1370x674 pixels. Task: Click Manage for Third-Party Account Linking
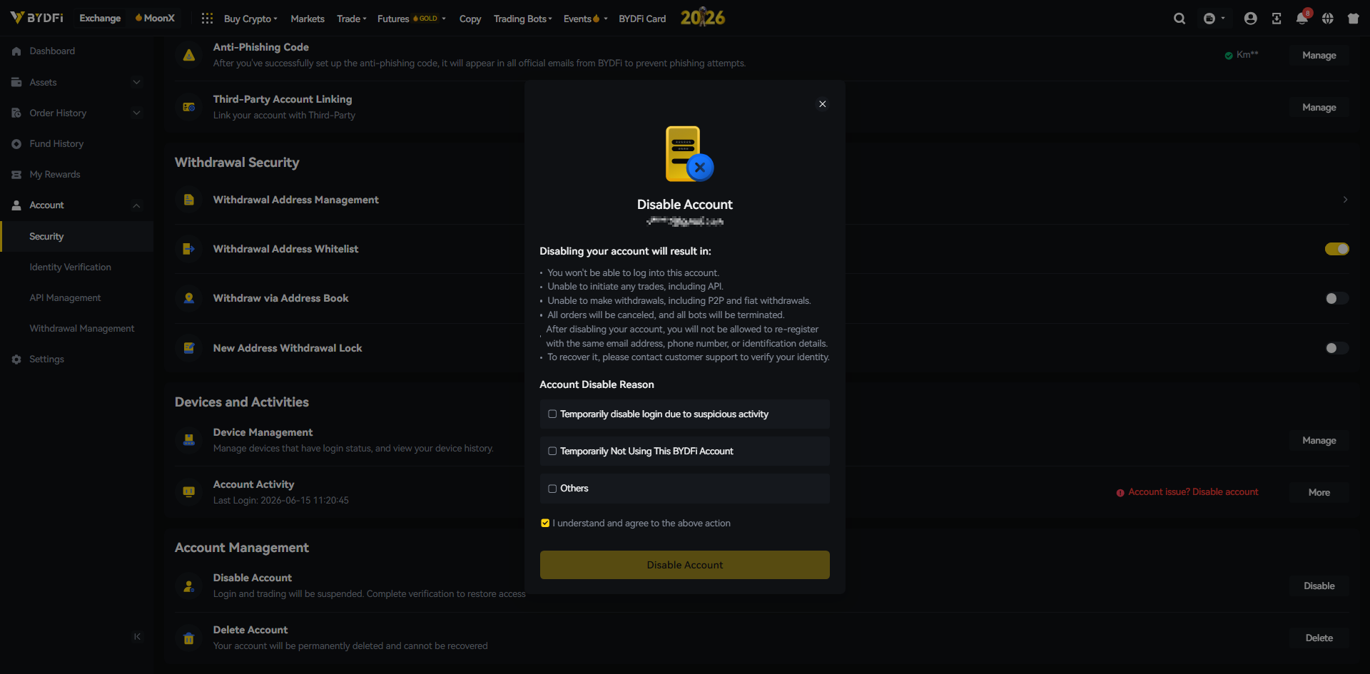(1319, 107)
